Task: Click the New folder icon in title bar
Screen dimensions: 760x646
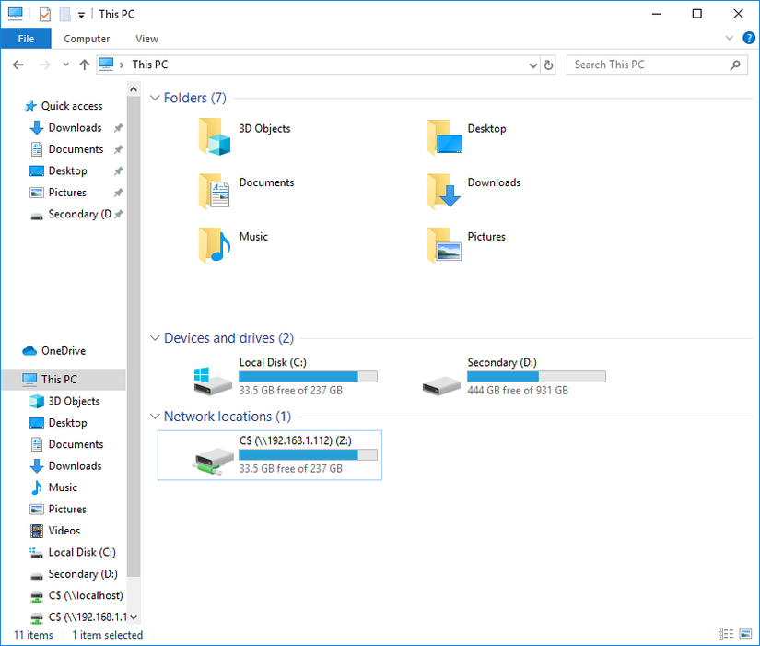Action: tap(65, 14)
